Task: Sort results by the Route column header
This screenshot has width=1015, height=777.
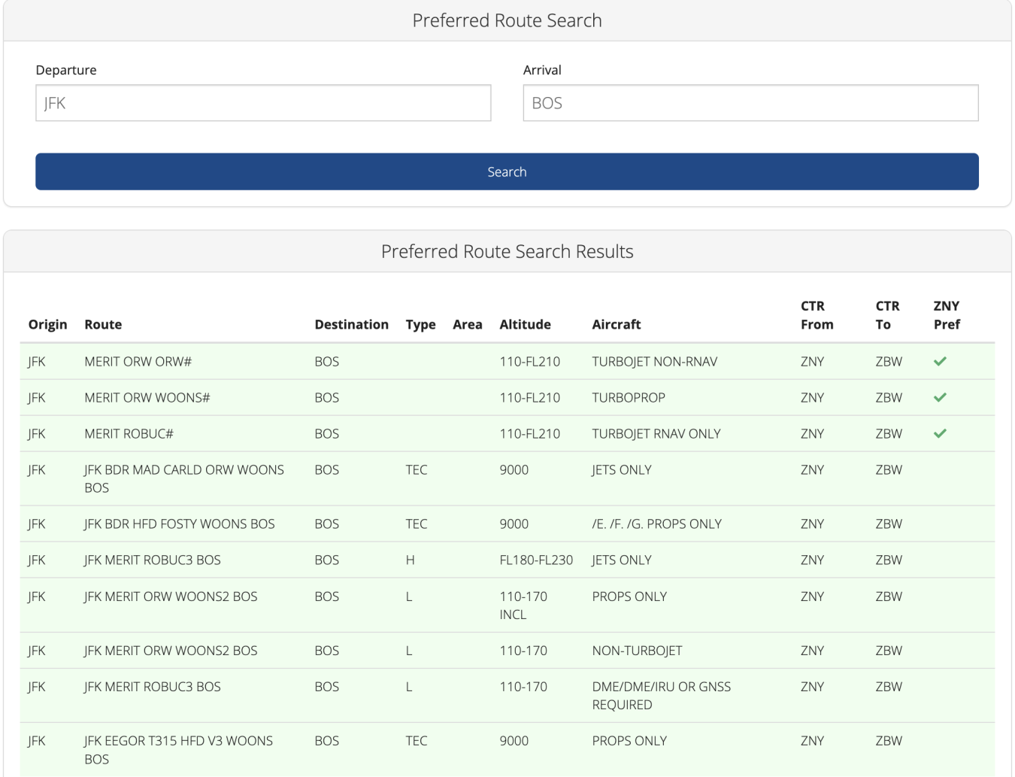Action: tap(102, 324)
